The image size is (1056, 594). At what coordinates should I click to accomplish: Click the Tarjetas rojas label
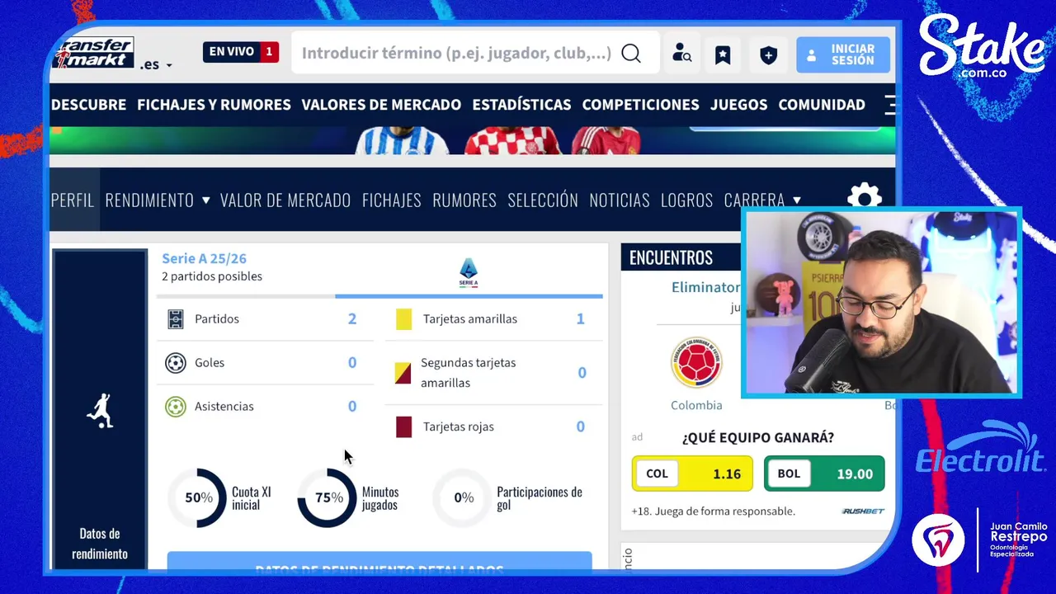point(459,427)
